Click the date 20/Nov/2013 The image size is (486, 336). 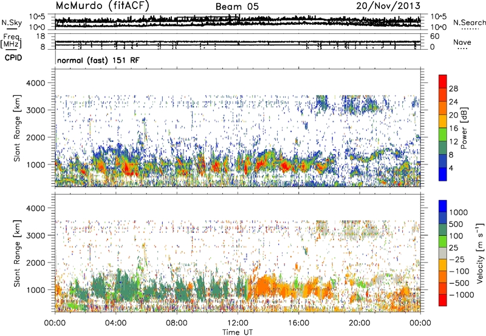[x=388, y=6]
